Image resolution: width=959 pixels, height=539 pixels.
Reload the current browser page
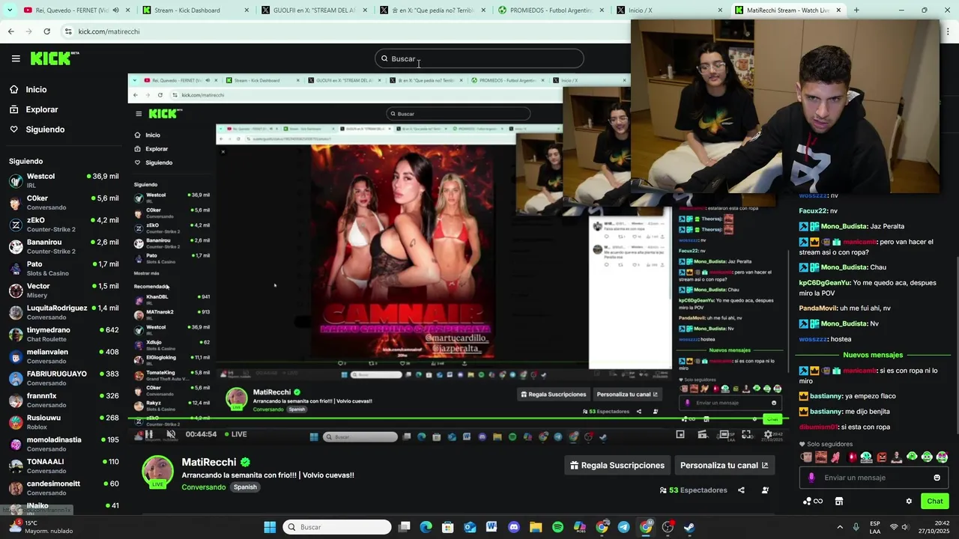pyautogui.click(x=46, y=31)
